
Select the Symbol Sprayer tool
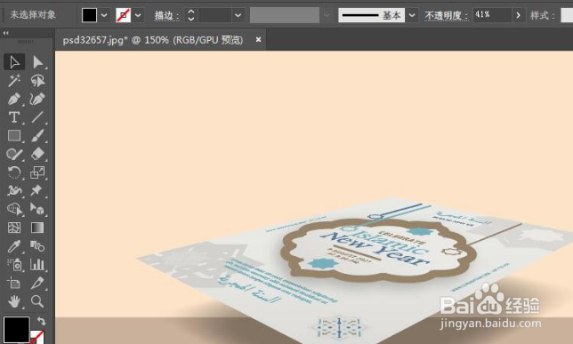[14, 264]
